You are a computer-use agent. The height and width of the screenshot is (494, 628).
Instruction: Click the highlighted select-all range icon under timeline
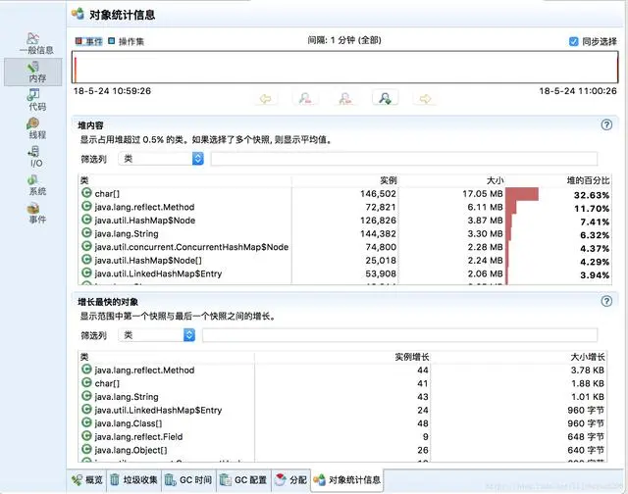coord(386,98)
